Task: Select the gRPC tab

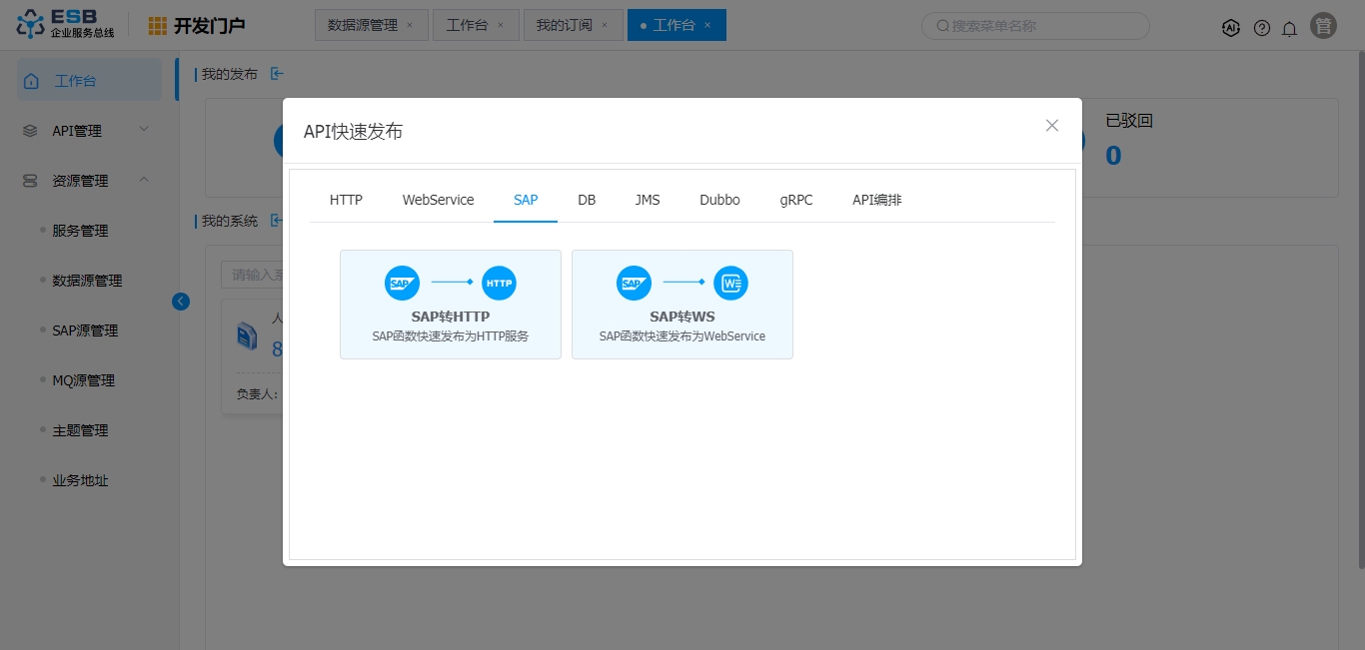Action: pyautogui.click(x=796, y=200)
